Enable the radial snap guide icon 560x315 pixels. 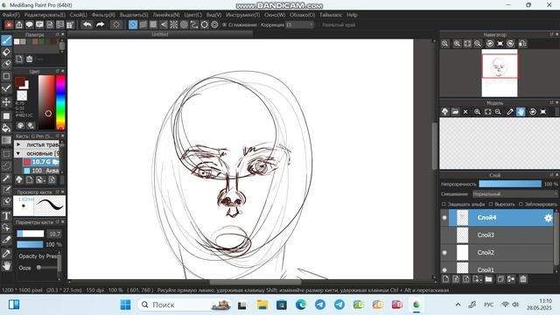(173, 24)
